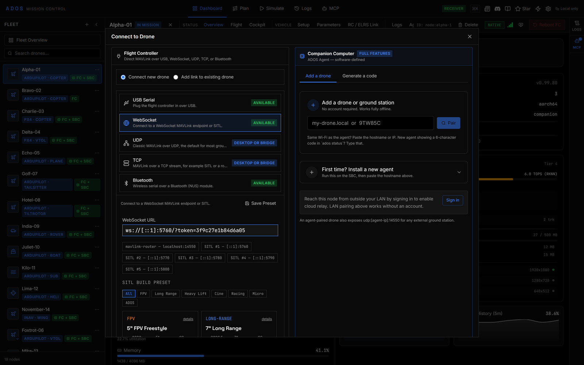Switch to Generate a code tab
The image size is (584, 365).
click(x=360, y=76)
